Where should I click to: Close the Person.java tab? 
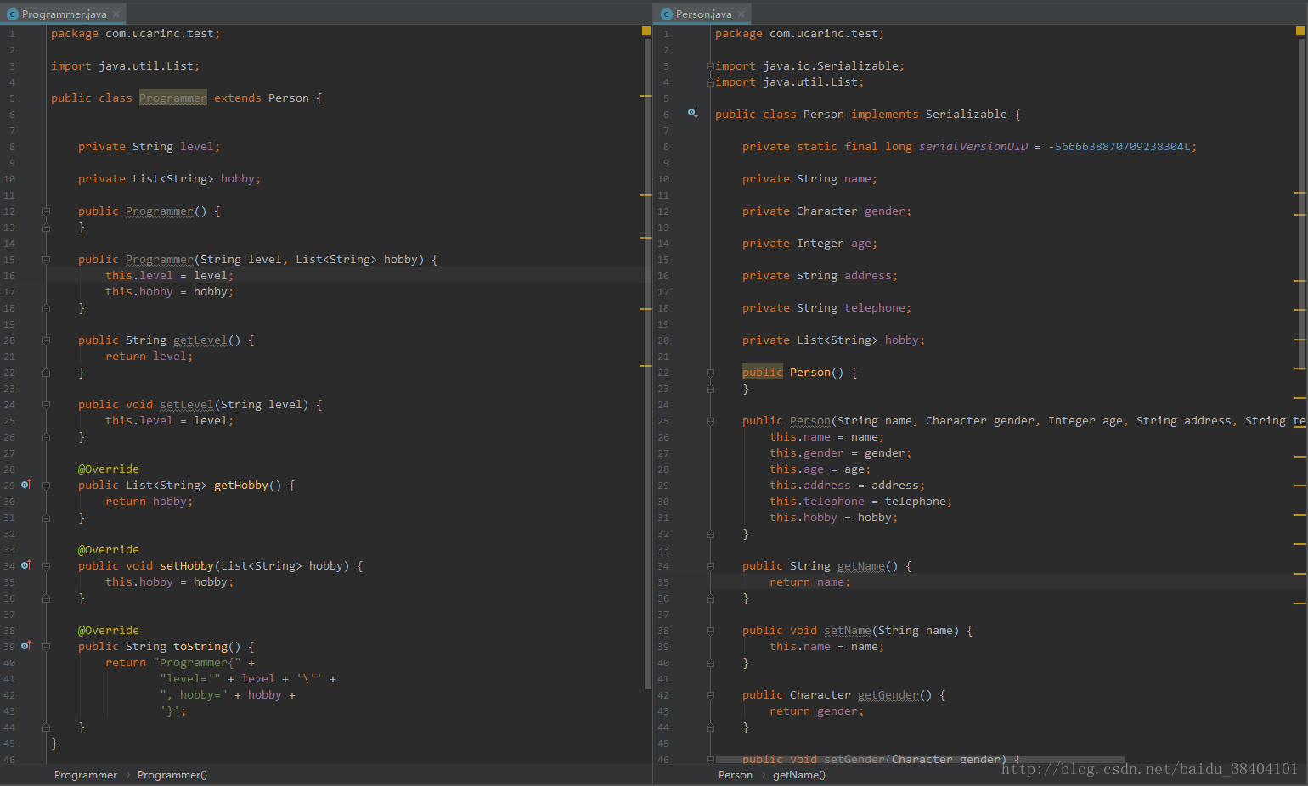(x=741, y=14)
